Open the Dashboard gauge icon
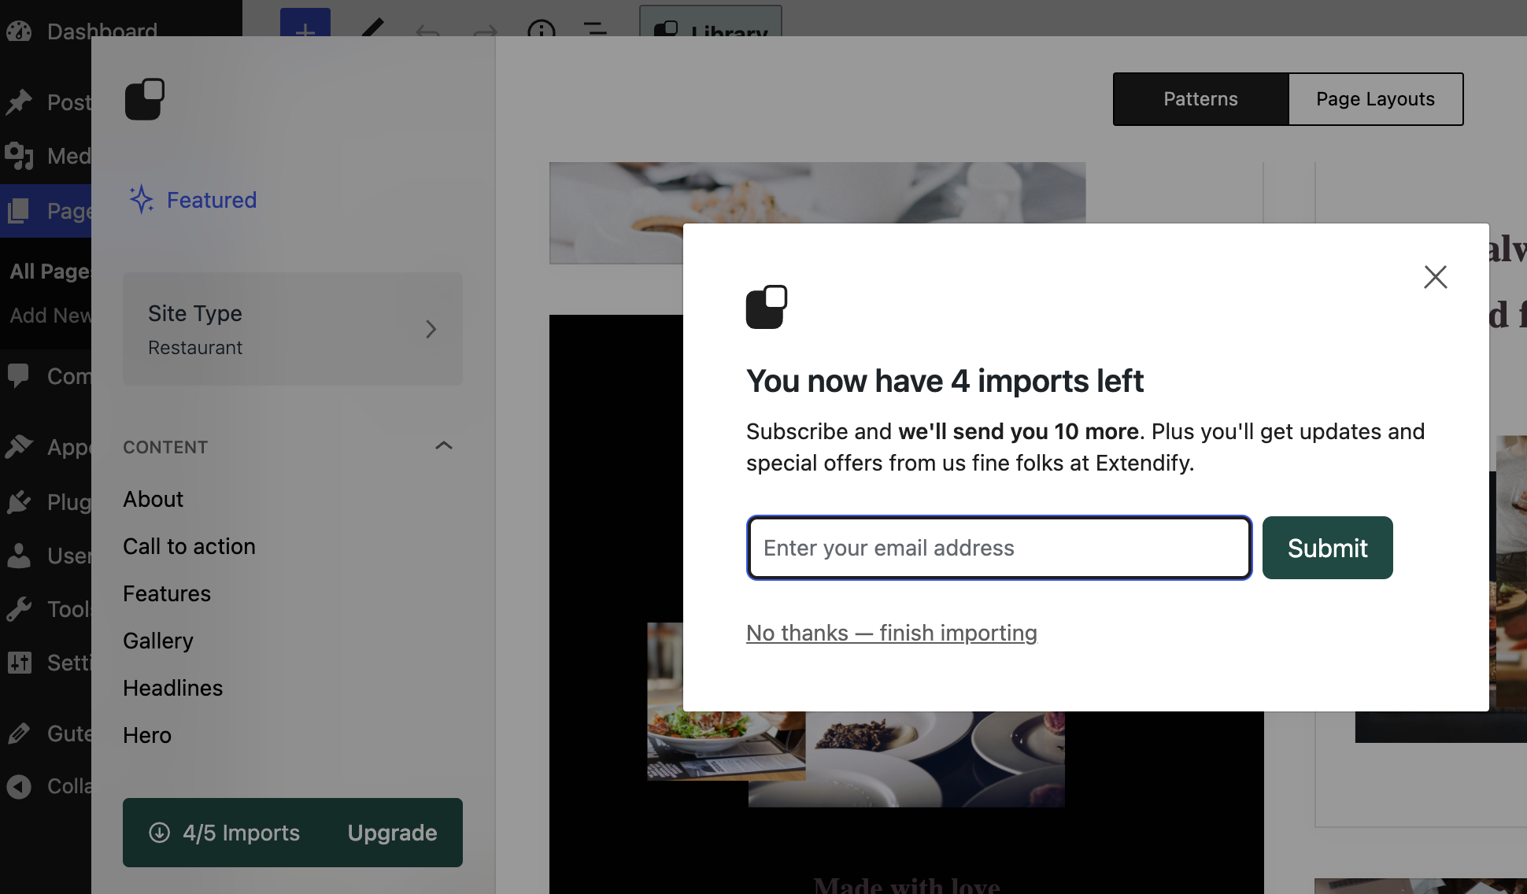The height and width of the screenshot is (894, 1527). 19,31
